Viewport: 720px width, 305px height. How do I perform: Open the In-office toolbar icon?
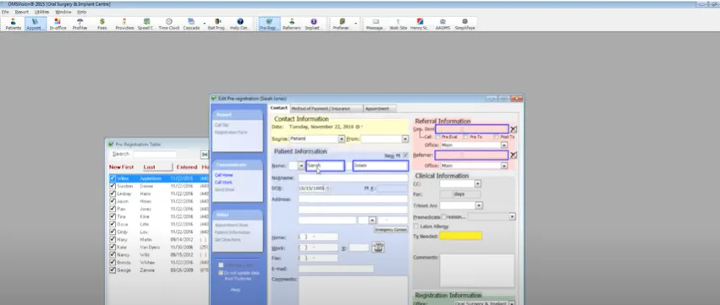(x=58, y=24)
